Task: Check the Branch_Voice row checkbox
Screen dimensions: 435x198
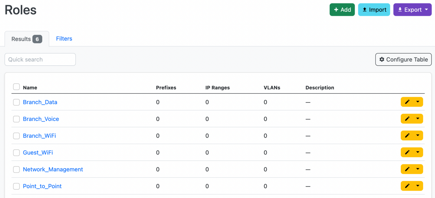Action: [x=16, y=119]
